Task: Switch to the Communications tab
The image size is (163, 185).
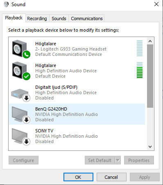Action: pyautogui.click(x=87, y=18)
